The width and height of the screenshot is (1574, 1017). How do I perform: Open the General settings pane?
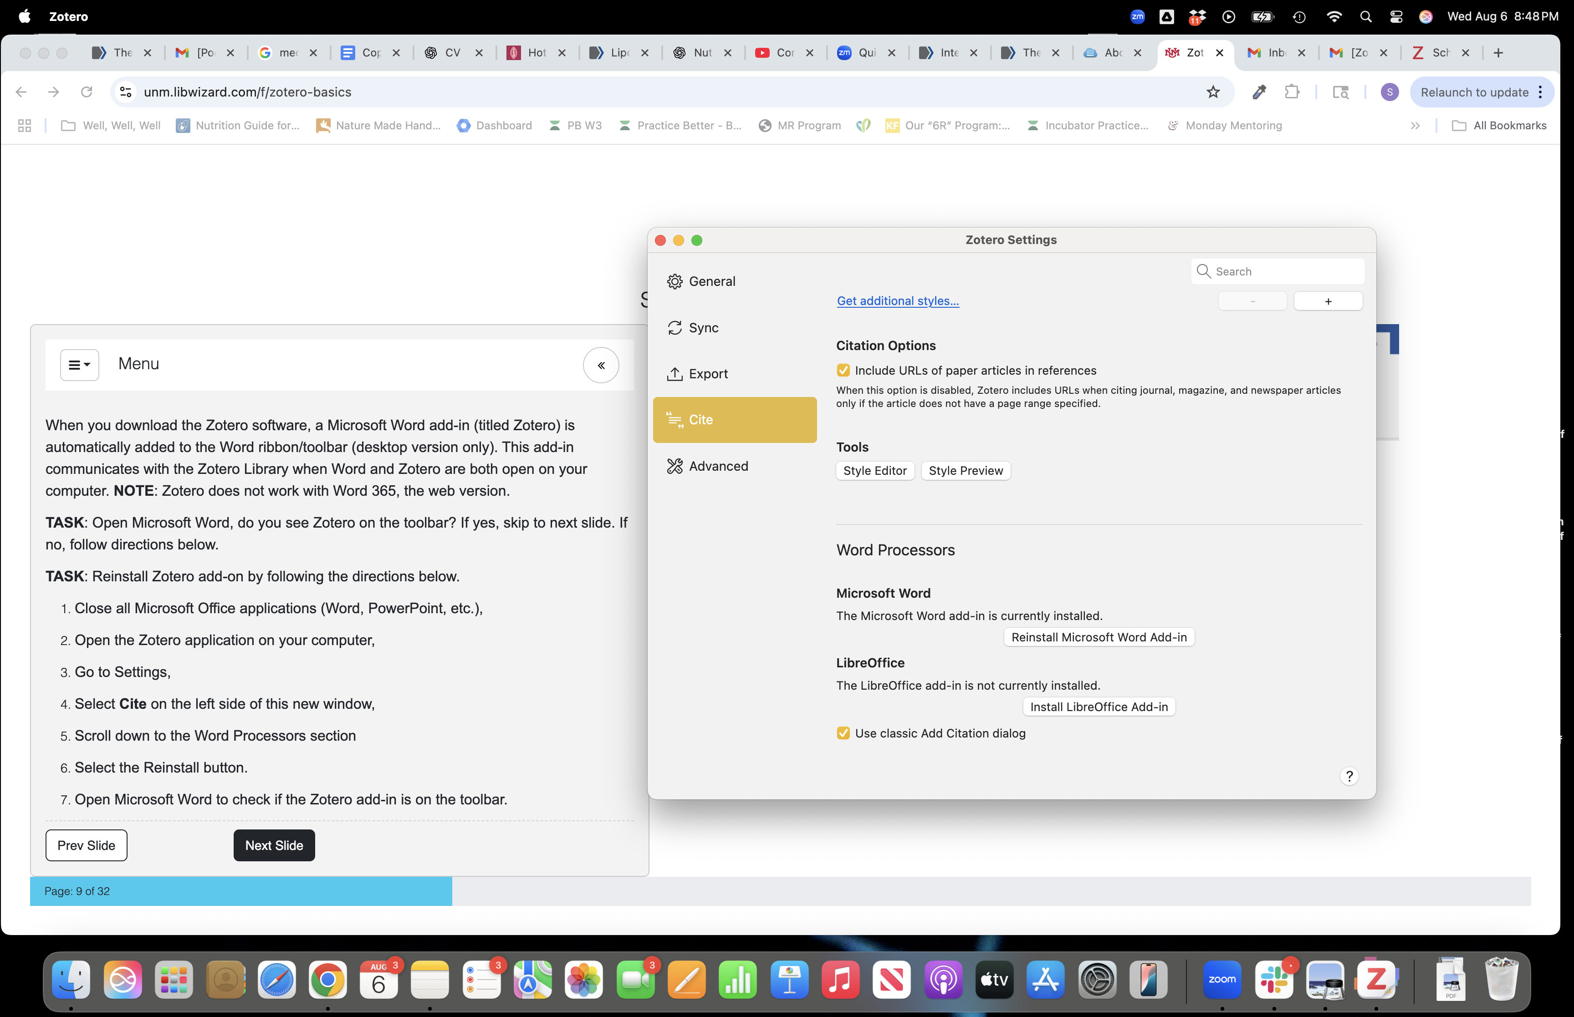[711, 281]
